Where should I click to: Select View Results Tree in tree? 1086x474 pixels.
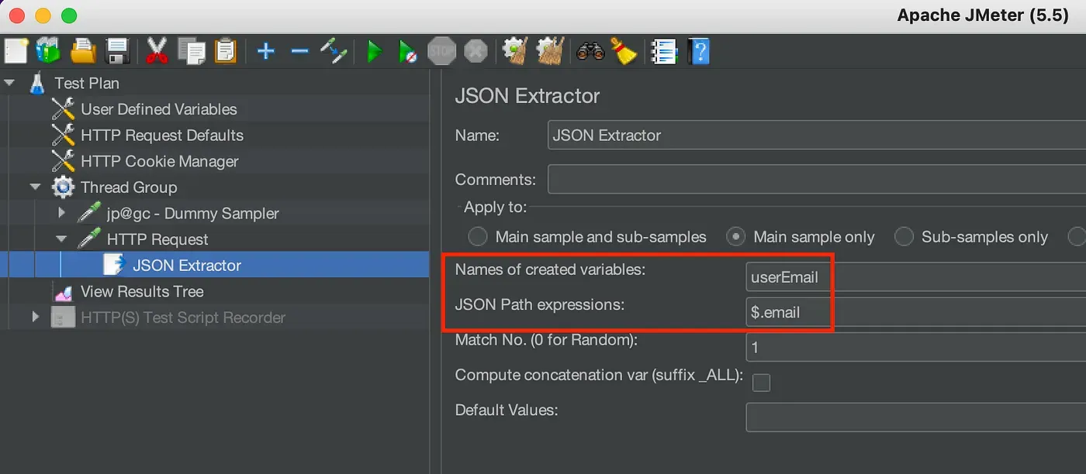[x=141, y=292]
